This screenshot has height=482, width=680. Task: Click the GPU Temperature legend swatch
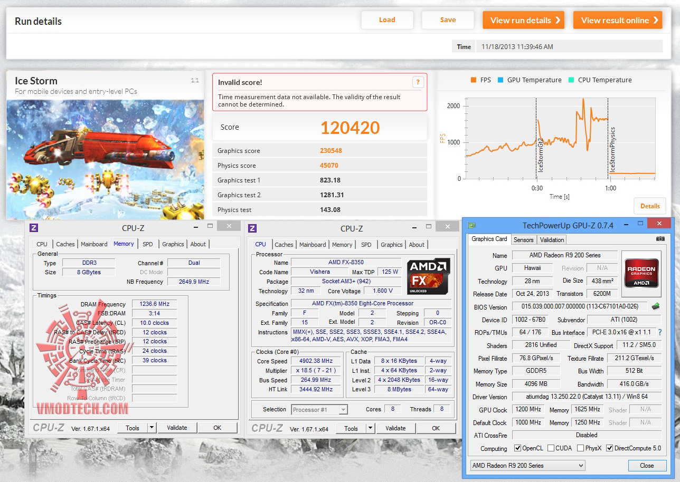500,80
